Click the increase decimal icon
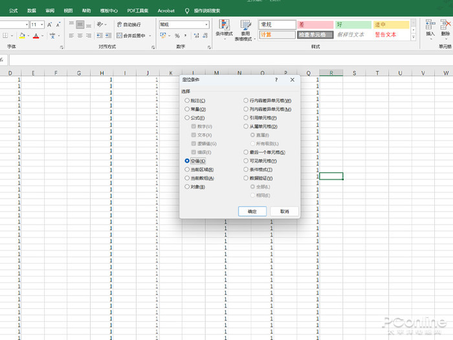Image resolution: width=453 pixels, height=340 pixels. [197, 36]
